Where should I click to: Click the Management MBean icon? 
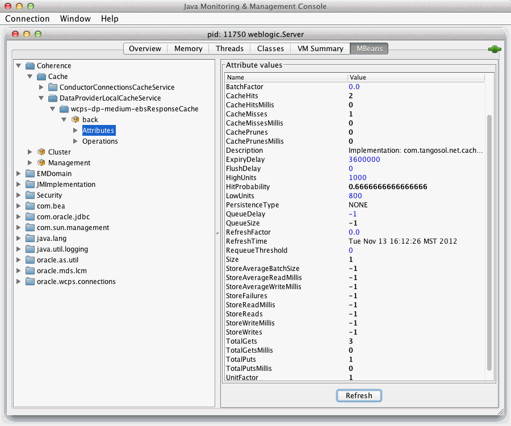click(x=41, y=162)
